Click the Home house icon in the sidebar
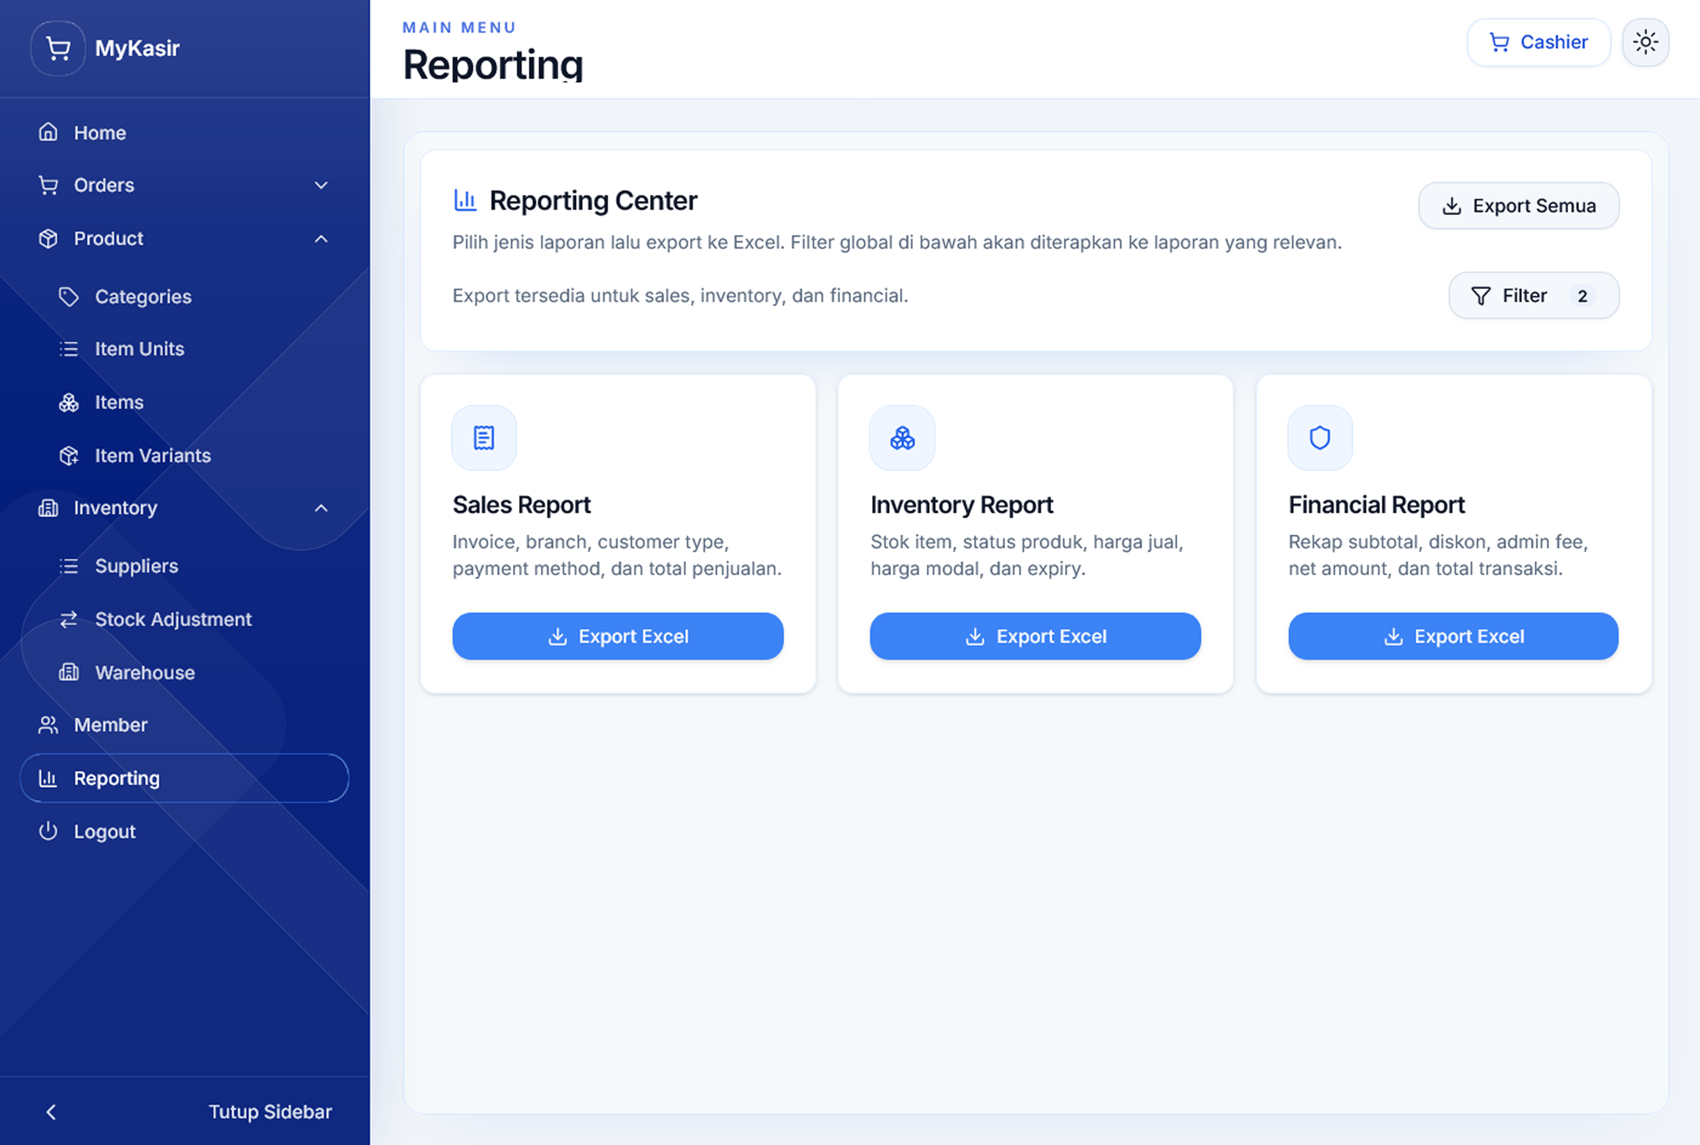Image resolution: width=1700 pixels, height=1145 pixels. click(48, 132)
